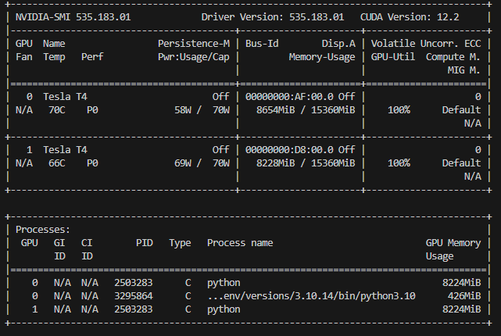Click the 426MiB memory usage value

pos(464,296)
